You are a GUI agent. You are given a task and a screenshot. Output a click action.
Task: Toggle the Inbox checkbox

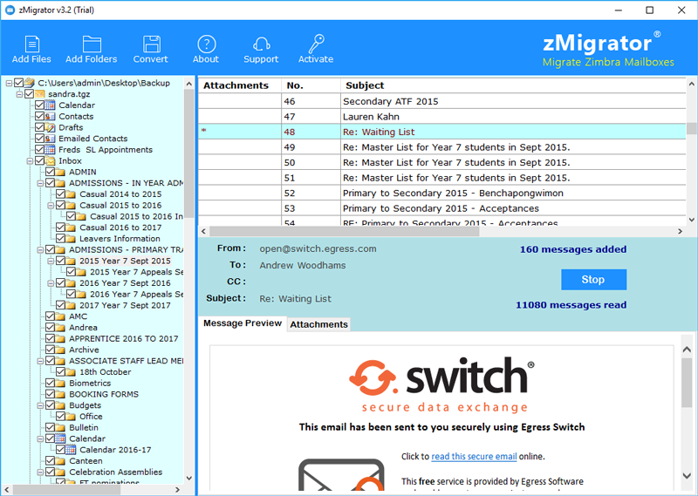39,160
